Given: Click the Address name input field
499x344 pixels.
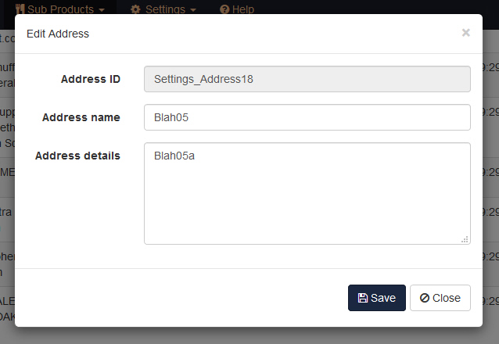Looking at the screenshot, I should 307,117.
